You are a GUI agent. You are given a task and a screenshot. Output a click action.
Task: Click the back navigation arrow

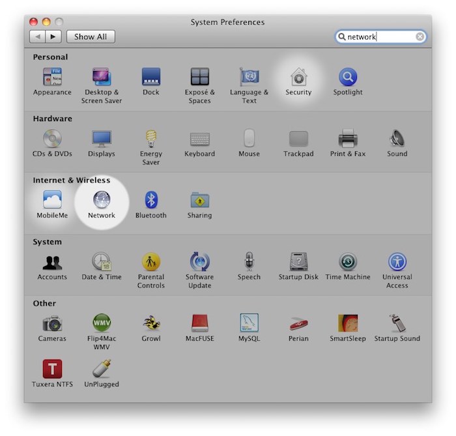38,37
